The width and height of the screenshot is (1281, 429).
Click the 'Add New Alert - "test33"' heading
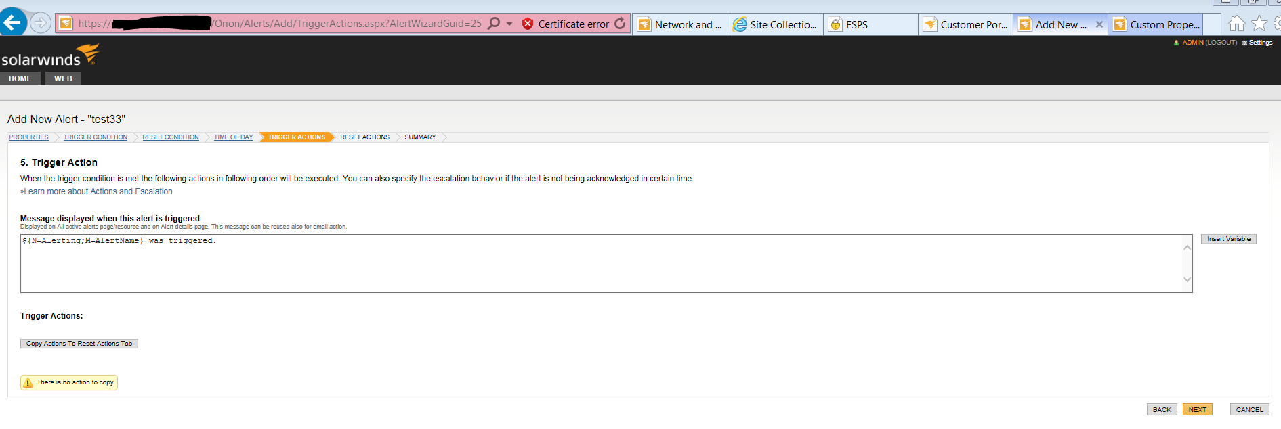click(66, 119)
